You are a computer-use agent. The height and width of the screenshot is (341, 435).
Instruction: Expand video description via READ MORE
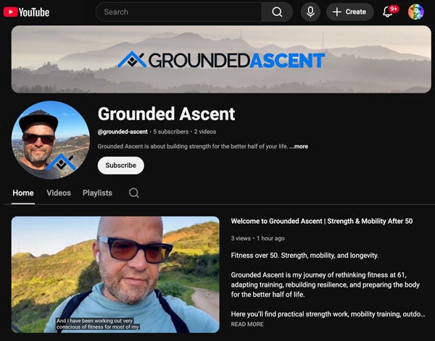[x=247, y=324]
